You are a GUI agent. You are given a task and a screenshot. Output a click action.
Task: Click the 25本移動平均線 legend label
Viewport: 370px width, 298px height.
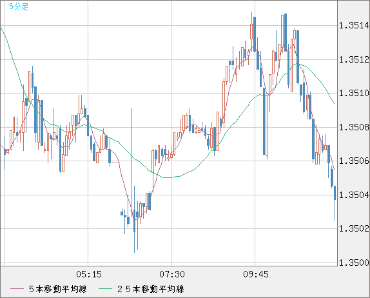151,289
